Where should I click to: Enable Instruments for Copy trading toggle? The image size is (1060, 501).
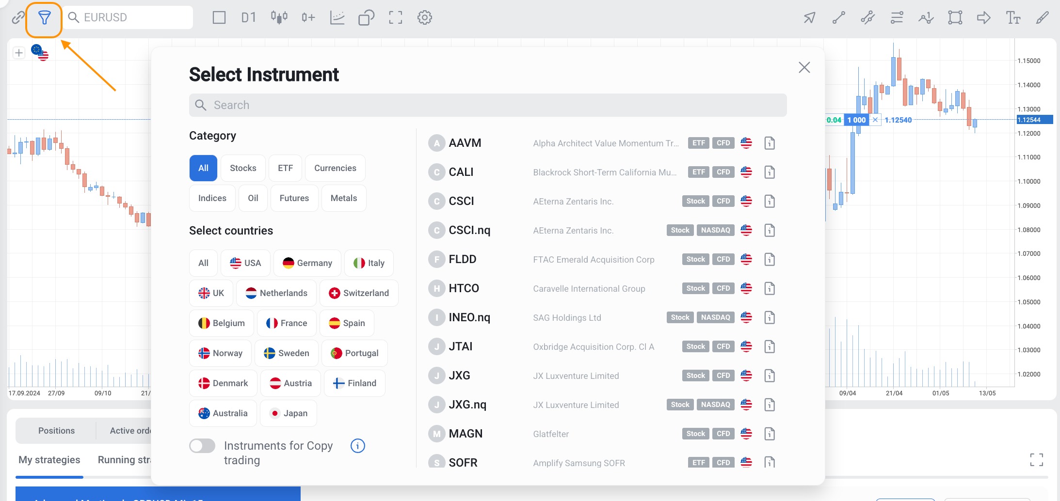(202, 446)
